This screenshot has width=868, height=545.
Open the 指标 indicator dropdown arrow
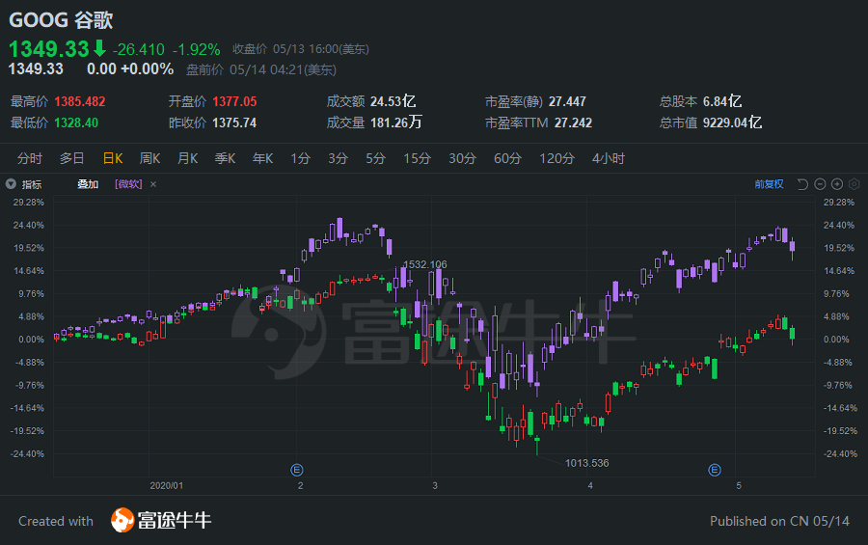point(11,184)
